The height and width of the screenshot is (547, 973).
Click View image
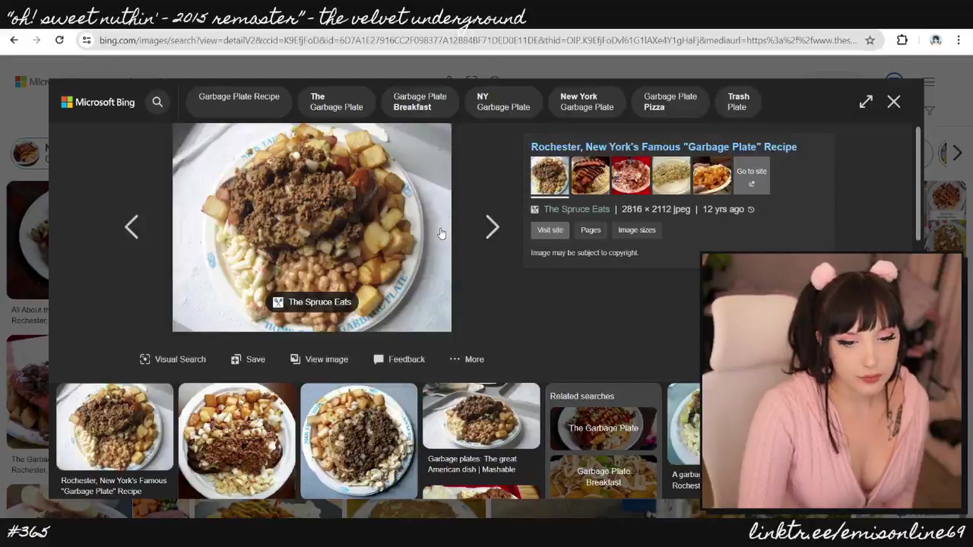click(319, 359)
